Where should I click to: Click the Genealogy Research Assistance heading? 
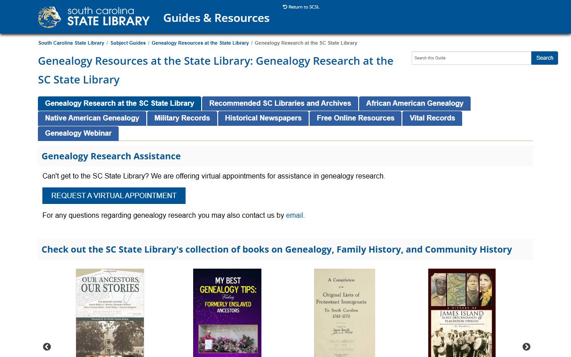pyautogui.click(x=111, y=156)
